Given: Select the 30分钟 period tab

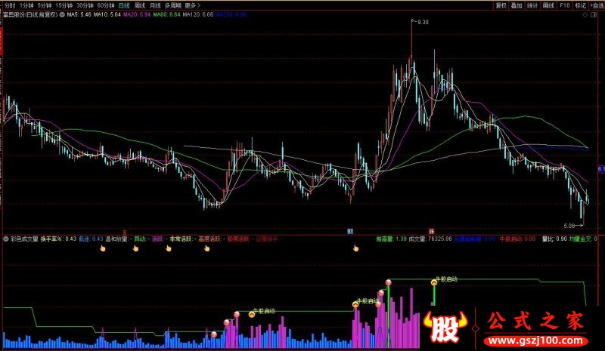Looking at the screenshot, I should (x=85, y=5).
